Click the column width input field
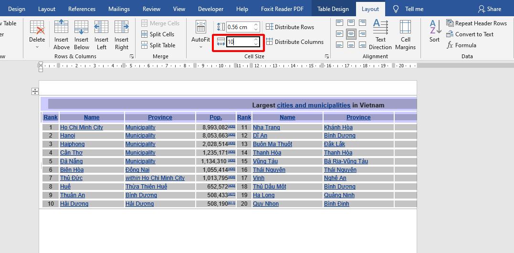 (x=239, y=42)
